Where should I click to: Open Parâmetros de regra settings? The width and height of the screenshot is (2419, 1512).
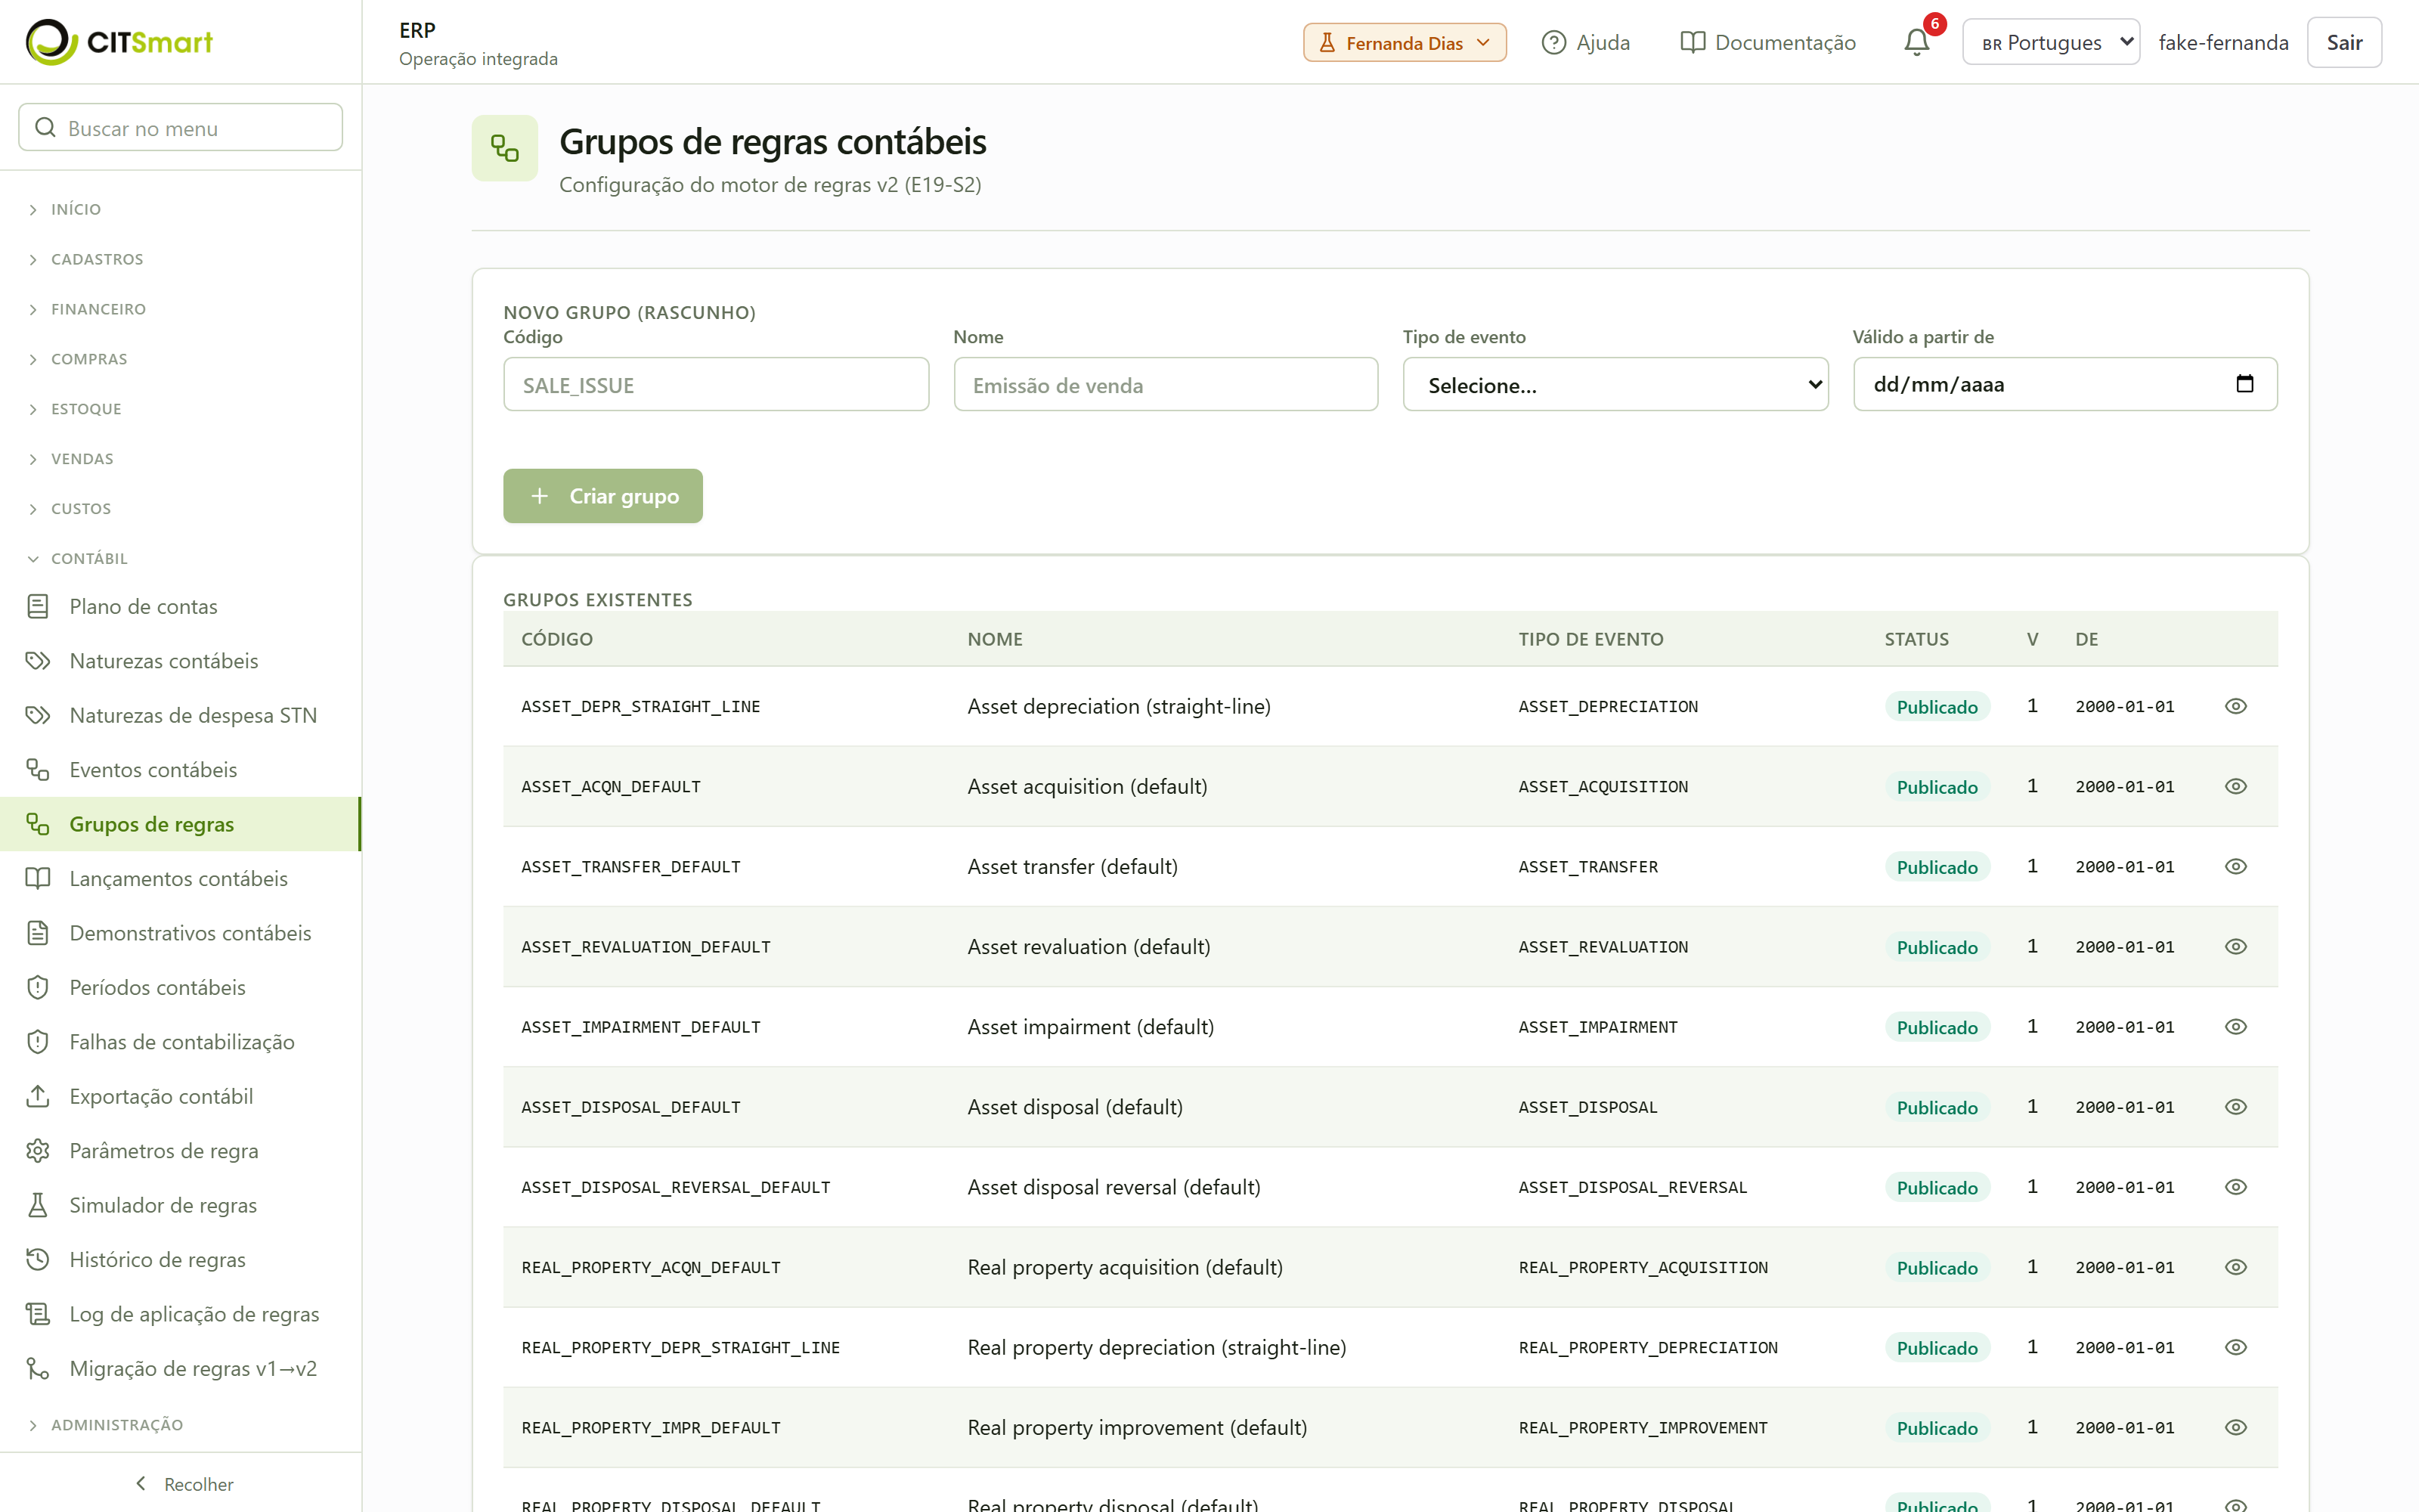click(181, 1150)
